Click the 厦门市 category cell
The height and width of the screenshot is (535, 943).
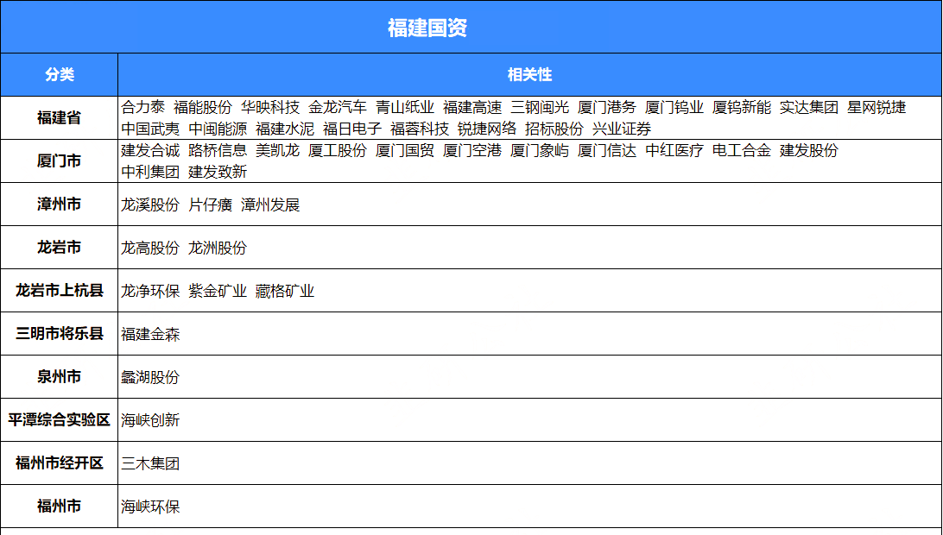click(x=60, y=161)
